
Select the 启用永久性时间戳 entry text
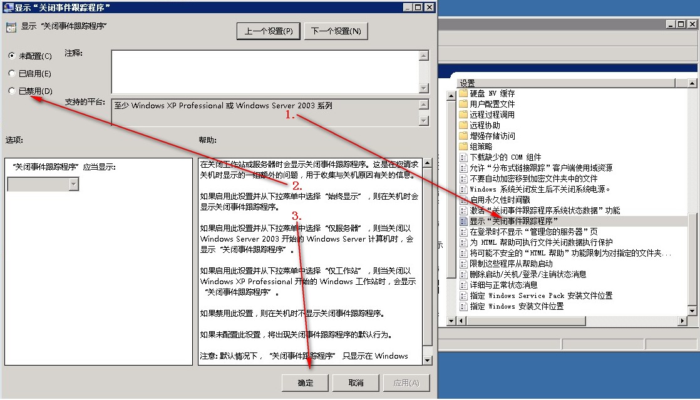coord(500,200)
